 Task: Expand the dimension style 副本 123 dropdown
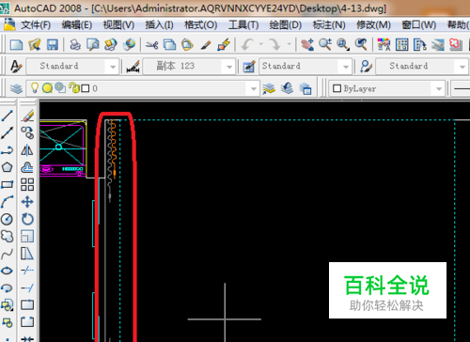coord(229,67)
